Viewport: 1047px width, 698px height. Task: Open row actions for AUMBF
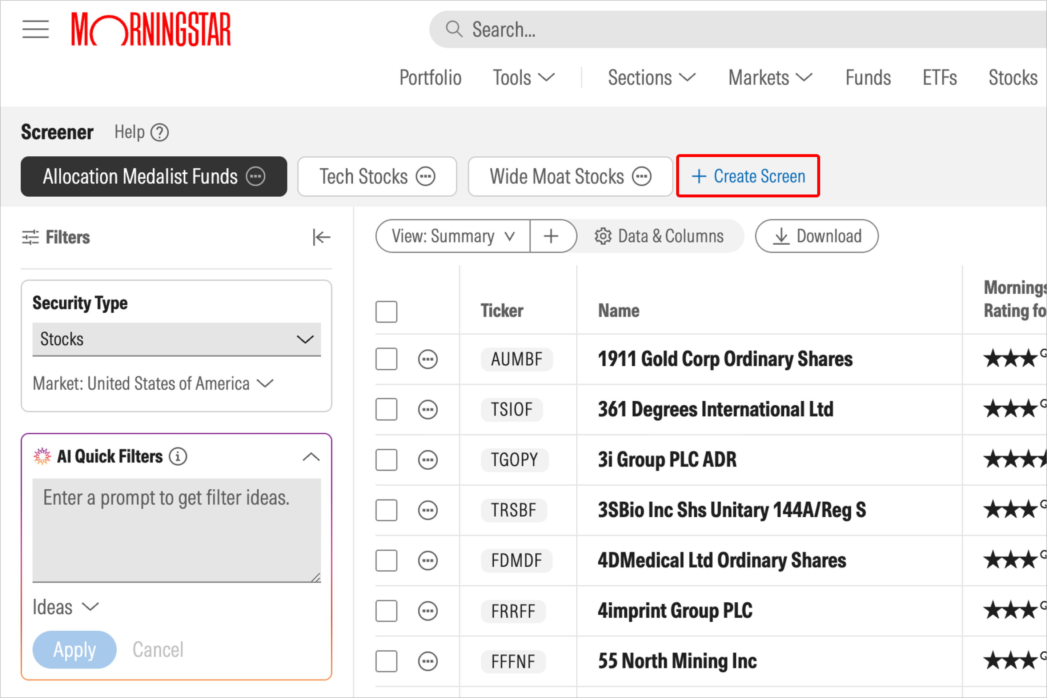(x=428, y=359)
